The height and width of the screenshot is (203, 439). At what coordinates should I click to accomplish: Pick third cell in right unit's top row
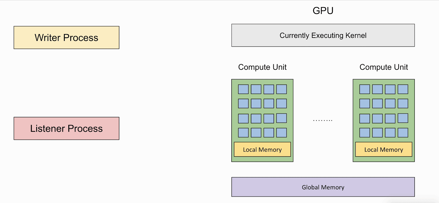(390, 90)
